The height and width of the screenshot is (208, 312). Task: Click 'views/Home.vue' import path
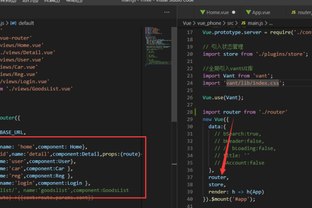click(x=21, y=45)
